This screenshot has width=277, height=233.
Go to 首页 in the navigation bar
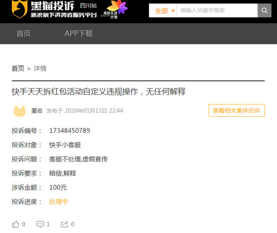[x=24, y=34]
